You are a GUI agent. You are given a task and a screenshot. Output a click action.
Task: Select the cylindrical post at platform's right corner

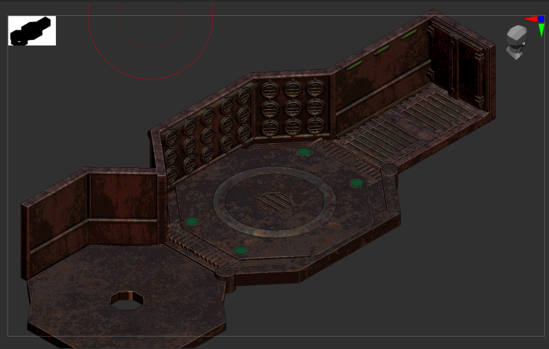point(389,171)
